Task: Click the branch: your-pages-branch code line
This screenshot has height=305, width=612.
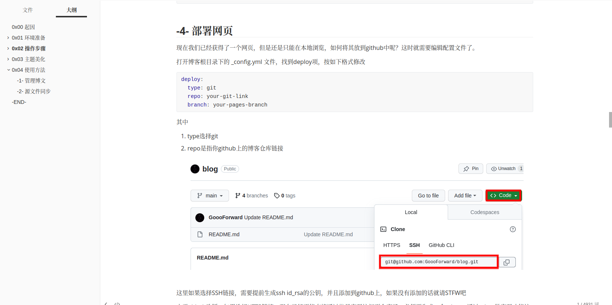Action: [227, 105]
